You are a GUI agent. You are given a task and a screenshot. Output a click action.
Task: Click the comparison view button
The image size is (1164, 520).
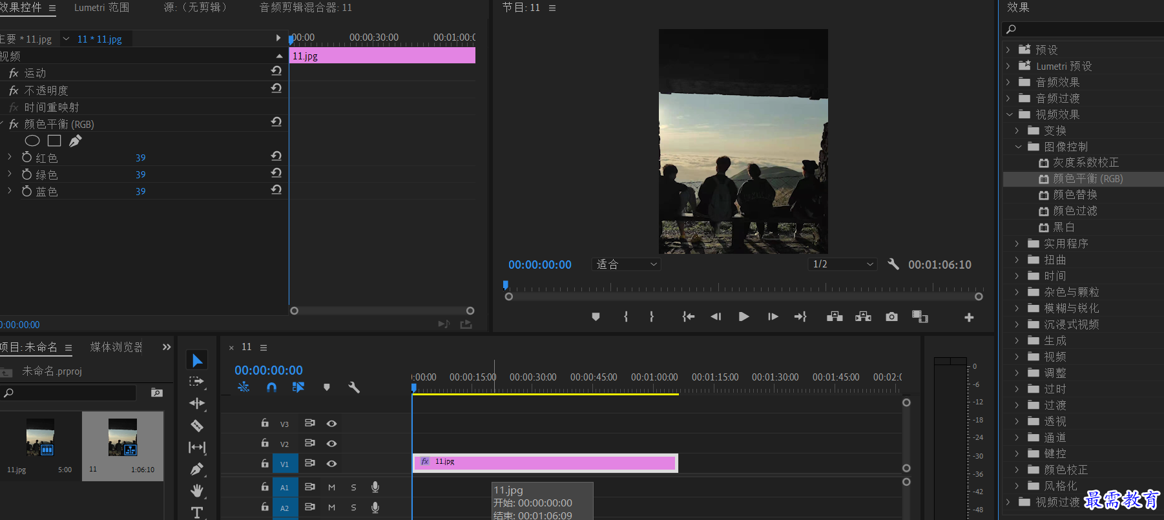920,317
